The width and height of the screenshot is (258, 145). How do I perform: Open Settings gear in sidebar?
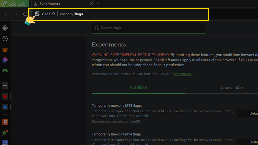tap(5, 28)
